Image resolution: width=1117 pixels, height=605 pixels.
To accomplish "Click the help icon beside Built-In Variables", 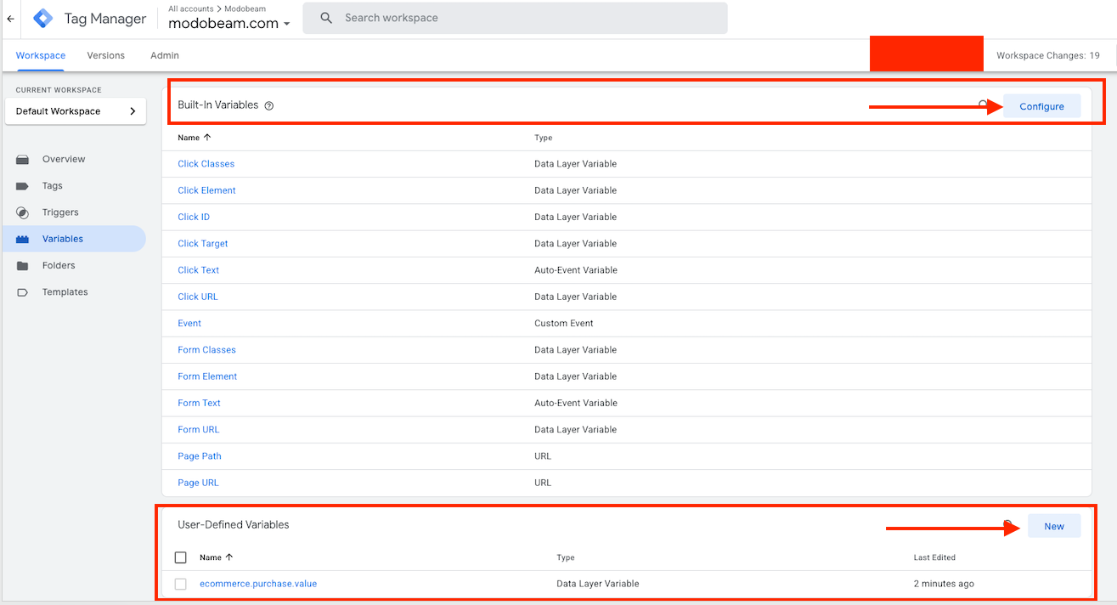I will [269, 106].
